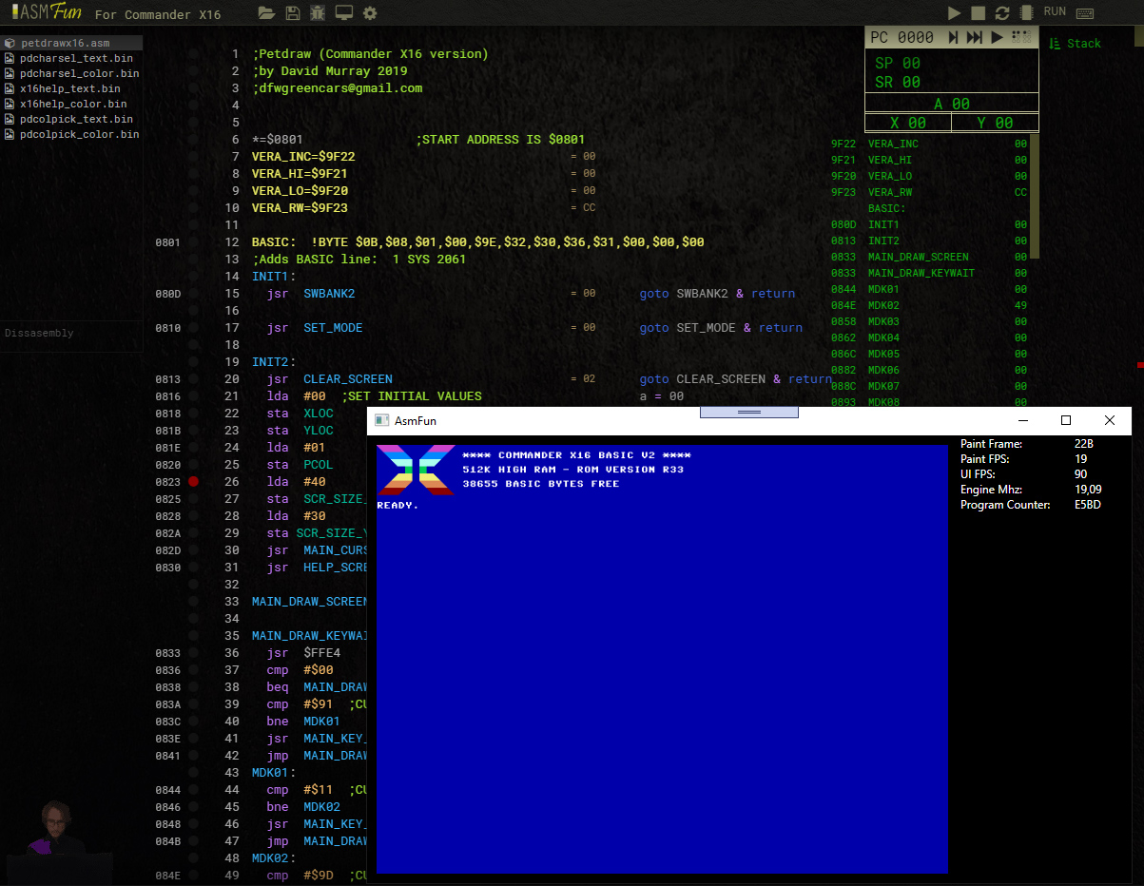
Task: Toggle breakpoint dot on line 36
Action: (194, 653)
